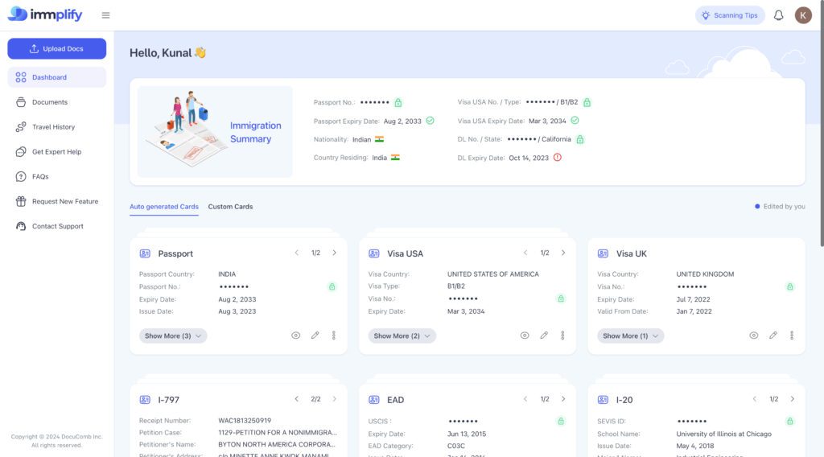
Task: Click the edit pencil on Visa UK card
Action: pyautogui.click(x=772, y=336)
